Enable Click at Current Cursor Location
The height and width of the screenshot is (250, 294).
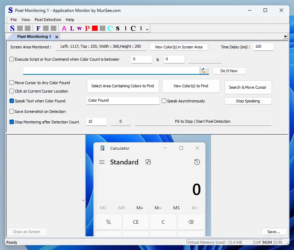tap(12, 91)
